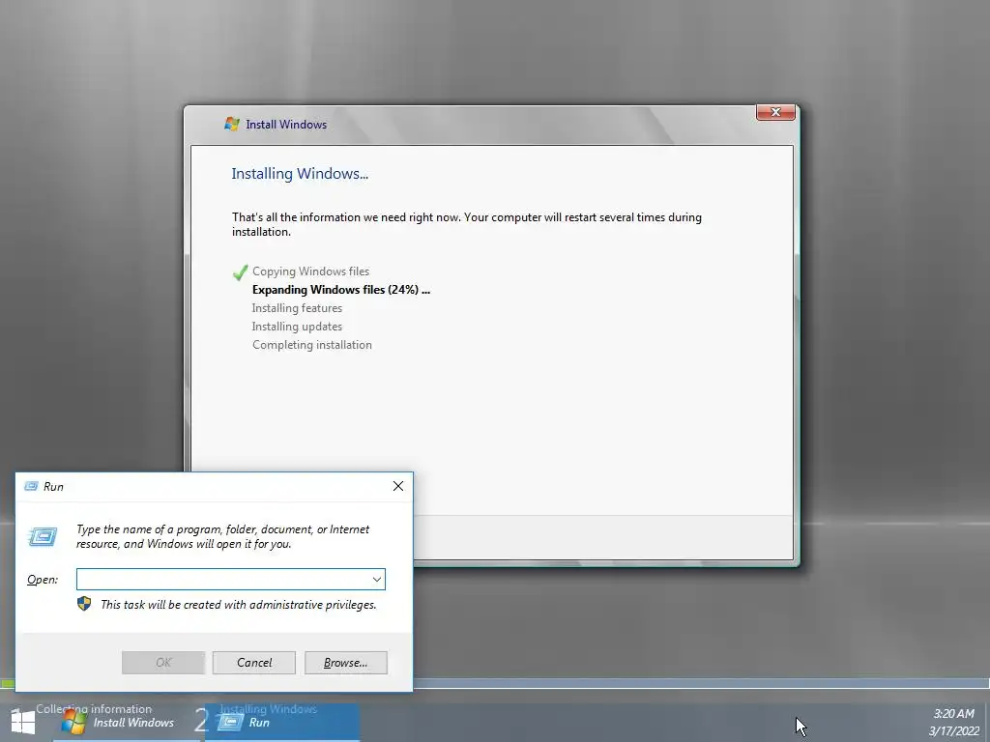
Task: Click the Run dialog title icon
Action: click(x=31, y=486)
